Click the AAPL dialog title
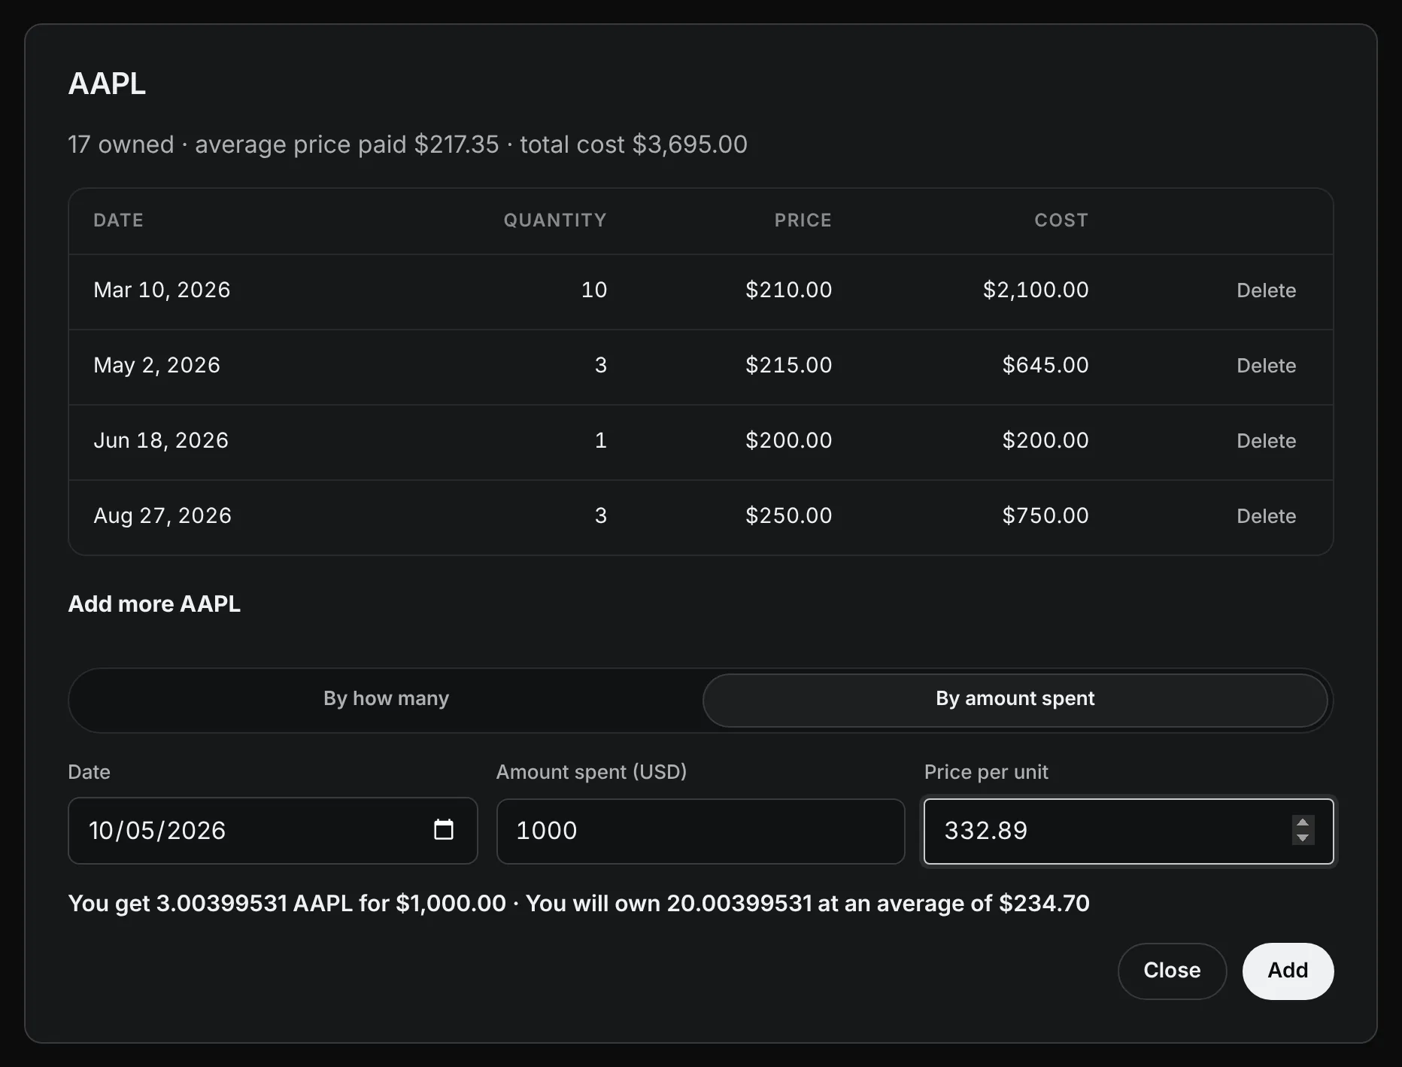1402x1067 pixels. pyautogui.click(x=107, y=84)
